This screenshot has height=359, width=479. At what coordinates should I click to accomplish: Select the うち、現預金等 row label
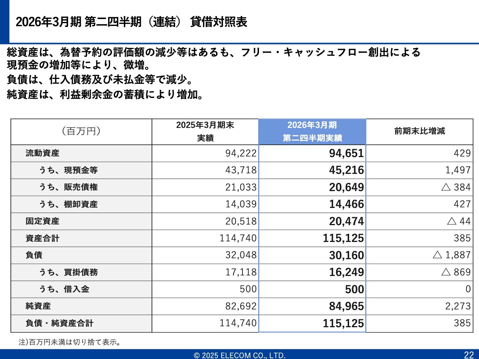[68, 170]
